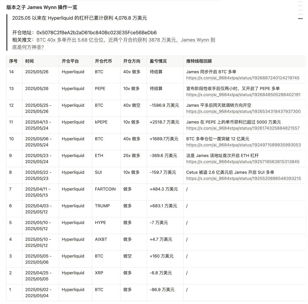Open the related tweet link about BTC 40x
Viewport: 308px width, 304px height.
pos(115,40)
